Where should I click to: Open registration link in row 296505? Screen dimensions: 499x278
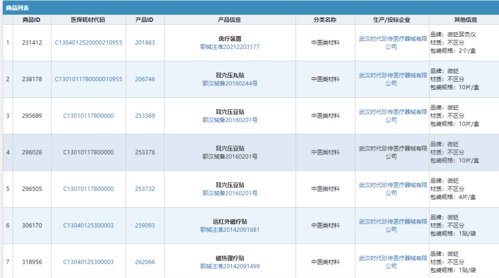tap(230, 193)
